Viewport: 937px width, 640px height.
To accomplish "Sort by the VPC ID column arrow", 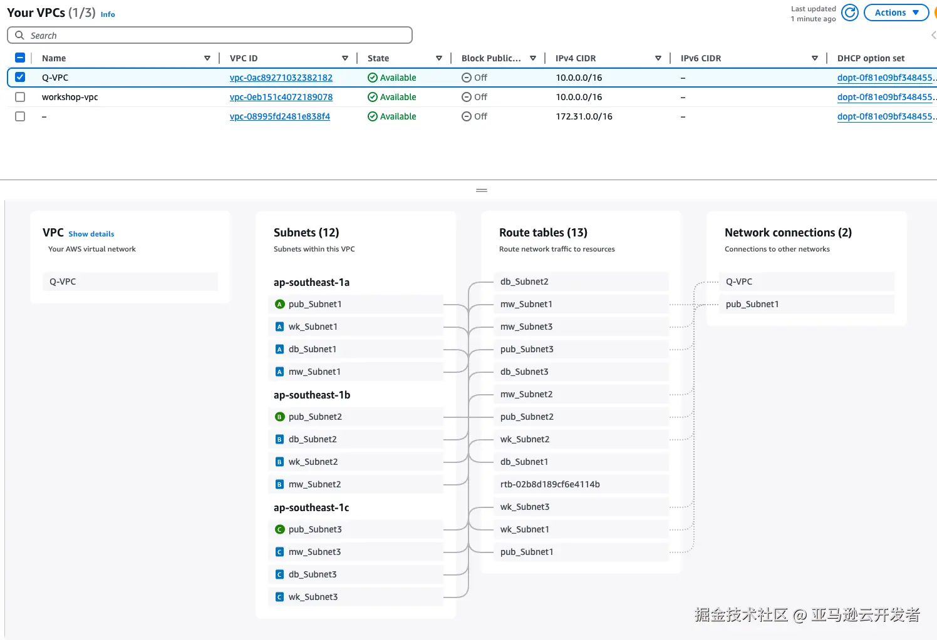I will point(345,58).
